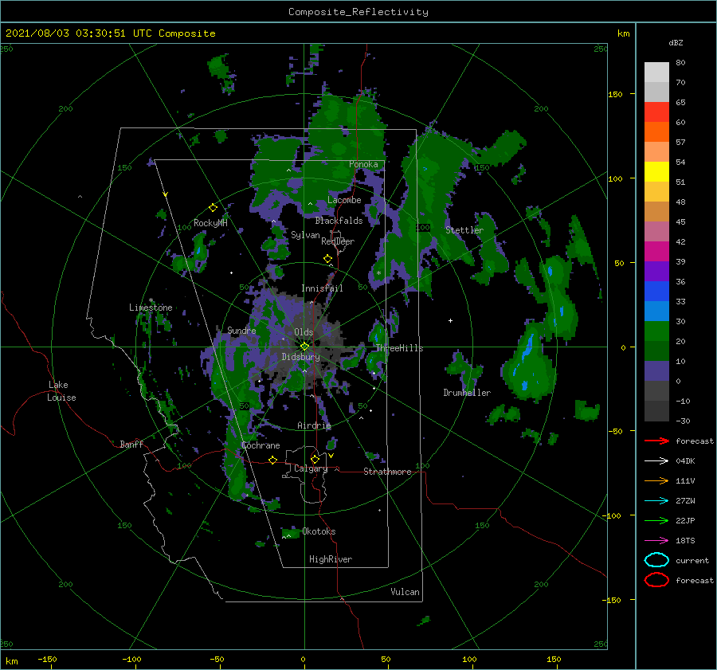Click the Cochrane city label
The image size is (717, 670).
[x=261, y=445]
